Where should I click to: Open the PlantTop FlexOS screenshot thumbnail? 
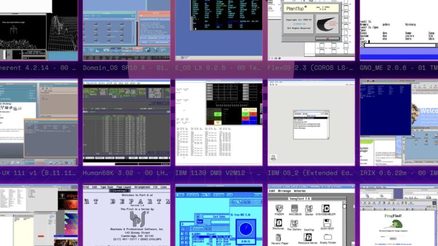tap(311, 30)
